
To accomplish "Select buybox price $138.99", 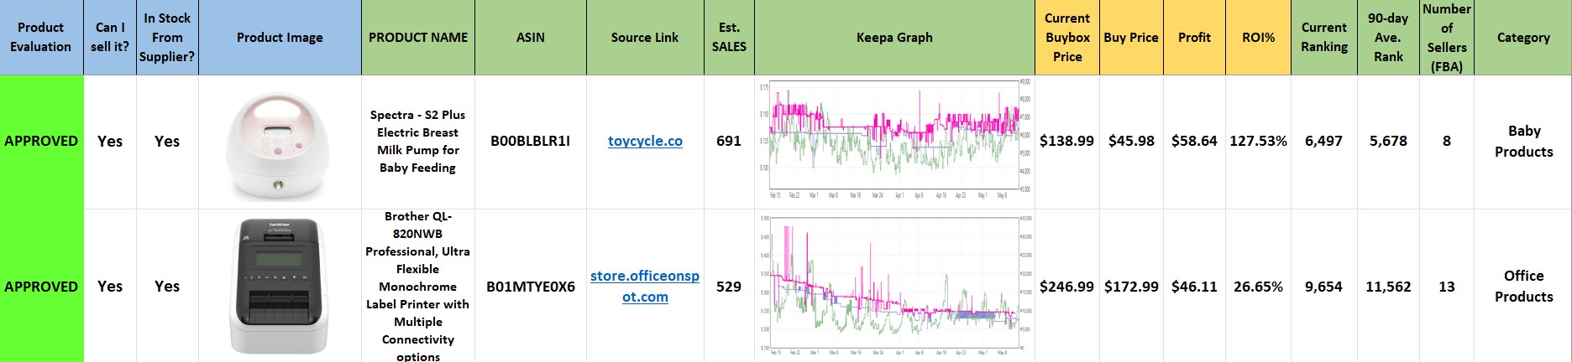I will click(x=1067, y=142).
